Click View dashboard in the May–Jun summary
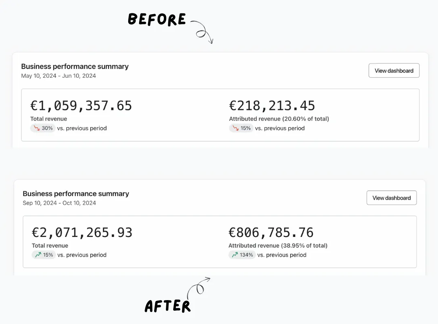Viewport: 438px width, 324px height. click(x=394, y=70)
